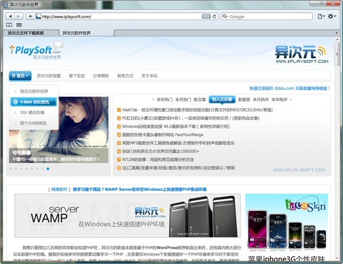
Task: Open NTLDR的故事 article link
Action: tap(158, 159)
